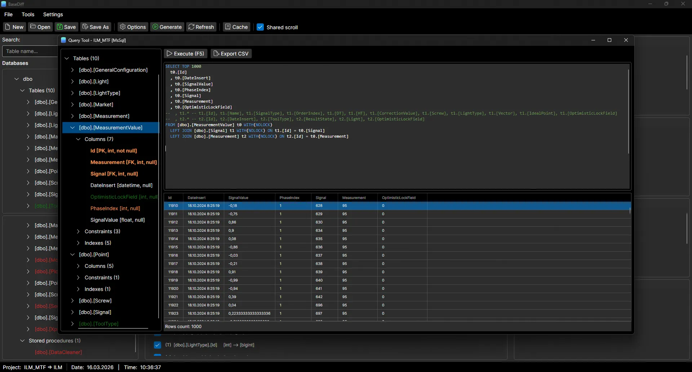Save the current project
Image resolution: width=692 pixels, height=372 pixels.
[66, 27]
